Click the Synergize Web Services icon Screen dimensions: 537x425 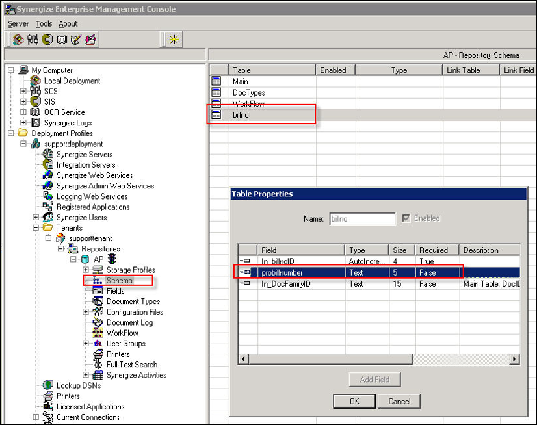point(48,175)
